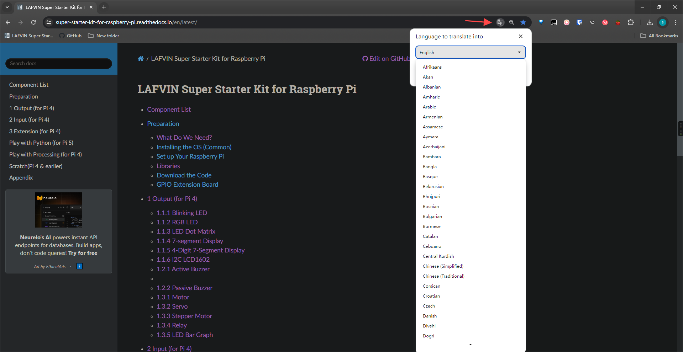Screen dimensions: 683x352
Task: Open the tab search chevron button
Action: (x=7, y=7)
